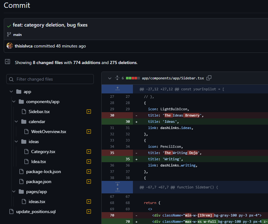Select Category.tsx in the file tree

[x=43, y=152]
